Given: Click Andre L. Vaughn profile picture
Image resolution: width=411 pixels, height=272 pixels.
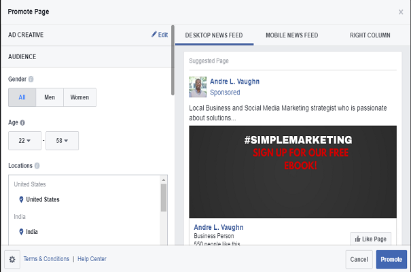Looking at the screenshot, I should click(198, 86).
